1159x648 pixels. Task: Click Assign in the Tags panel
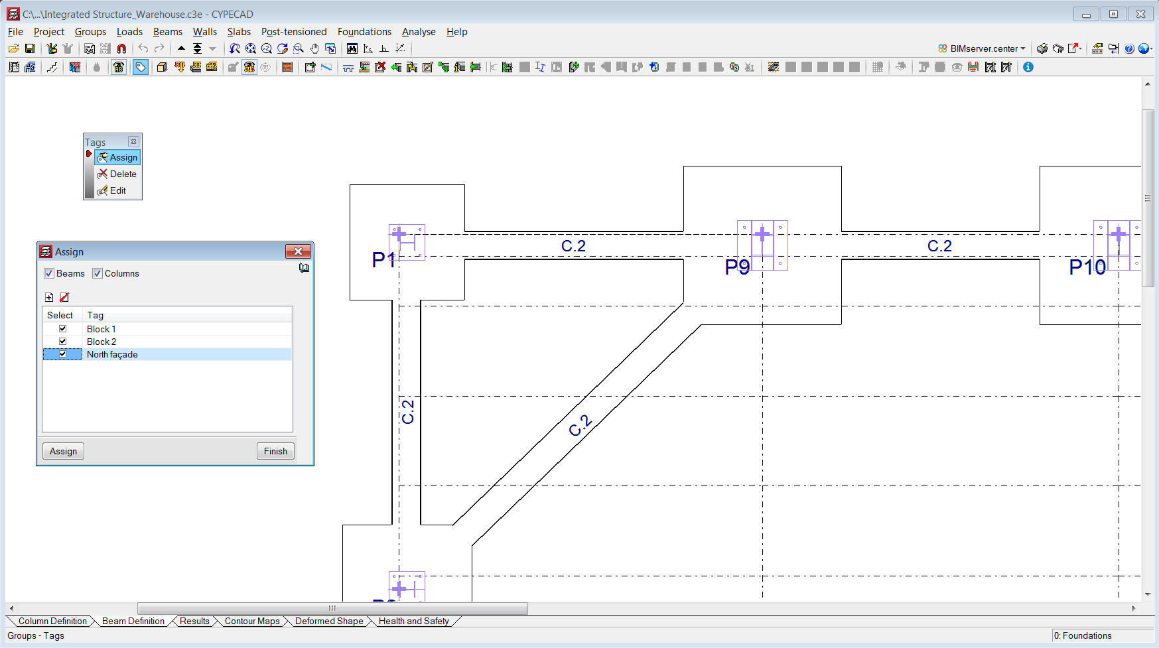pyautogui.click(x=117, y=157)
